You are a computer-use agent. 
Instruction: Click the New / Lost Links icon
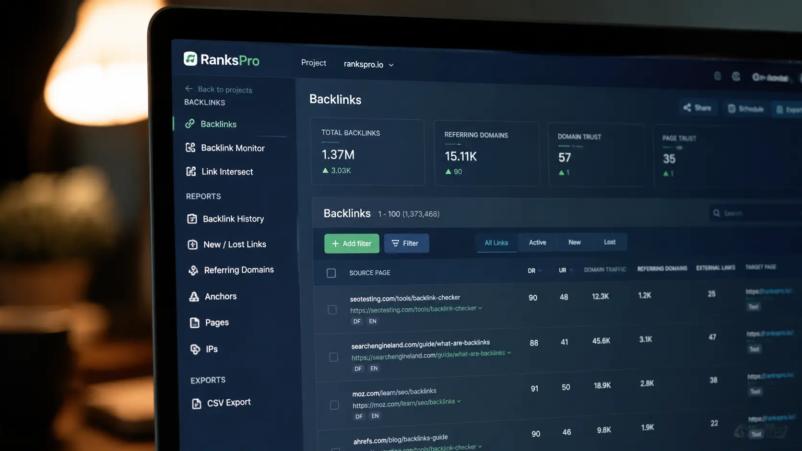coord(192,244)
